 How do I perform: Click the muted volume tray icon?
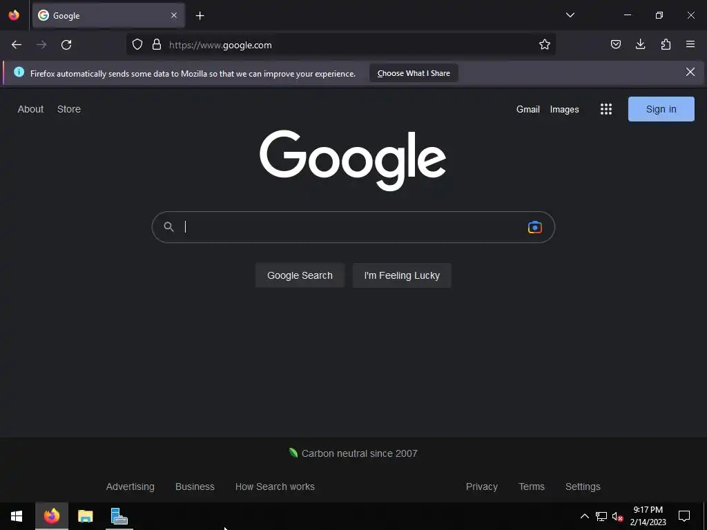click(x=618, y=516)
